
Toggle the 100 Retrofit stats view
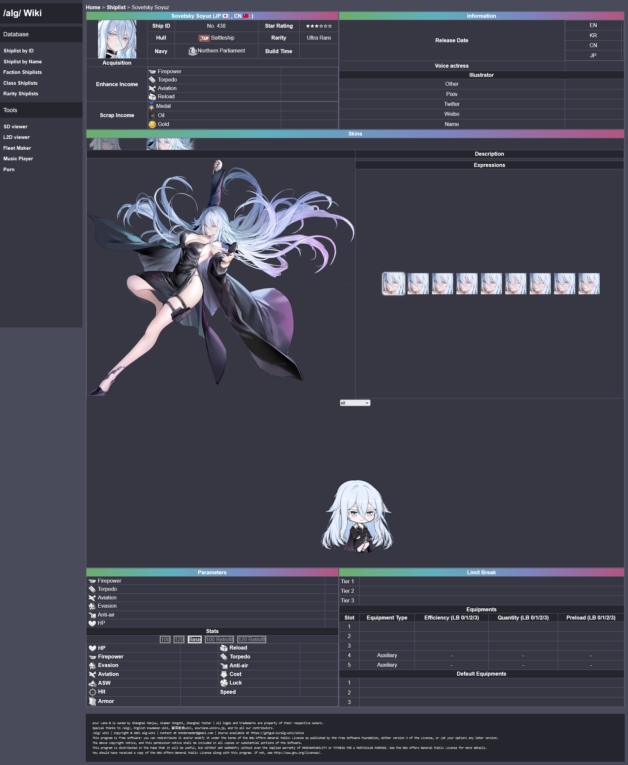[x=219, y=640]
